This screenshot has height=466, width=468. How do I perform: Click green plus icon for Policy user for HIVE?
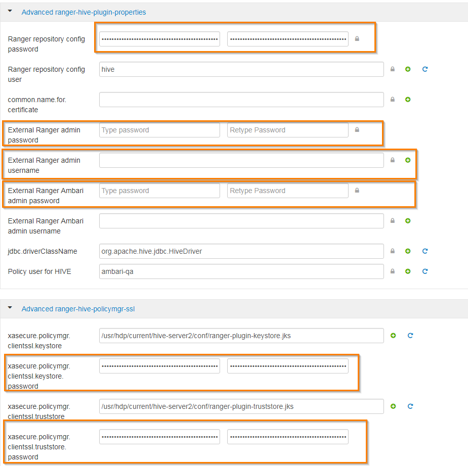click(x=408, y=271)
